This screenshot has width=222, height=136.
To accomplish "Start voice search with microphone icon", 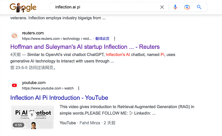I will point(175,7).
